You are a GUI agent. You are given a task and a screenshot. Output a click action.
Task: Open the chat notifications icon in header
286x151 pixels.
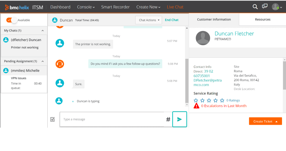265,6
